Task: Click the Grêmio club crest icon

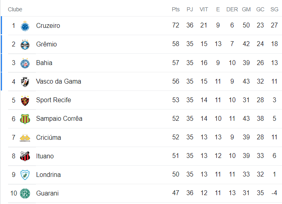Action: coord(25,44)
